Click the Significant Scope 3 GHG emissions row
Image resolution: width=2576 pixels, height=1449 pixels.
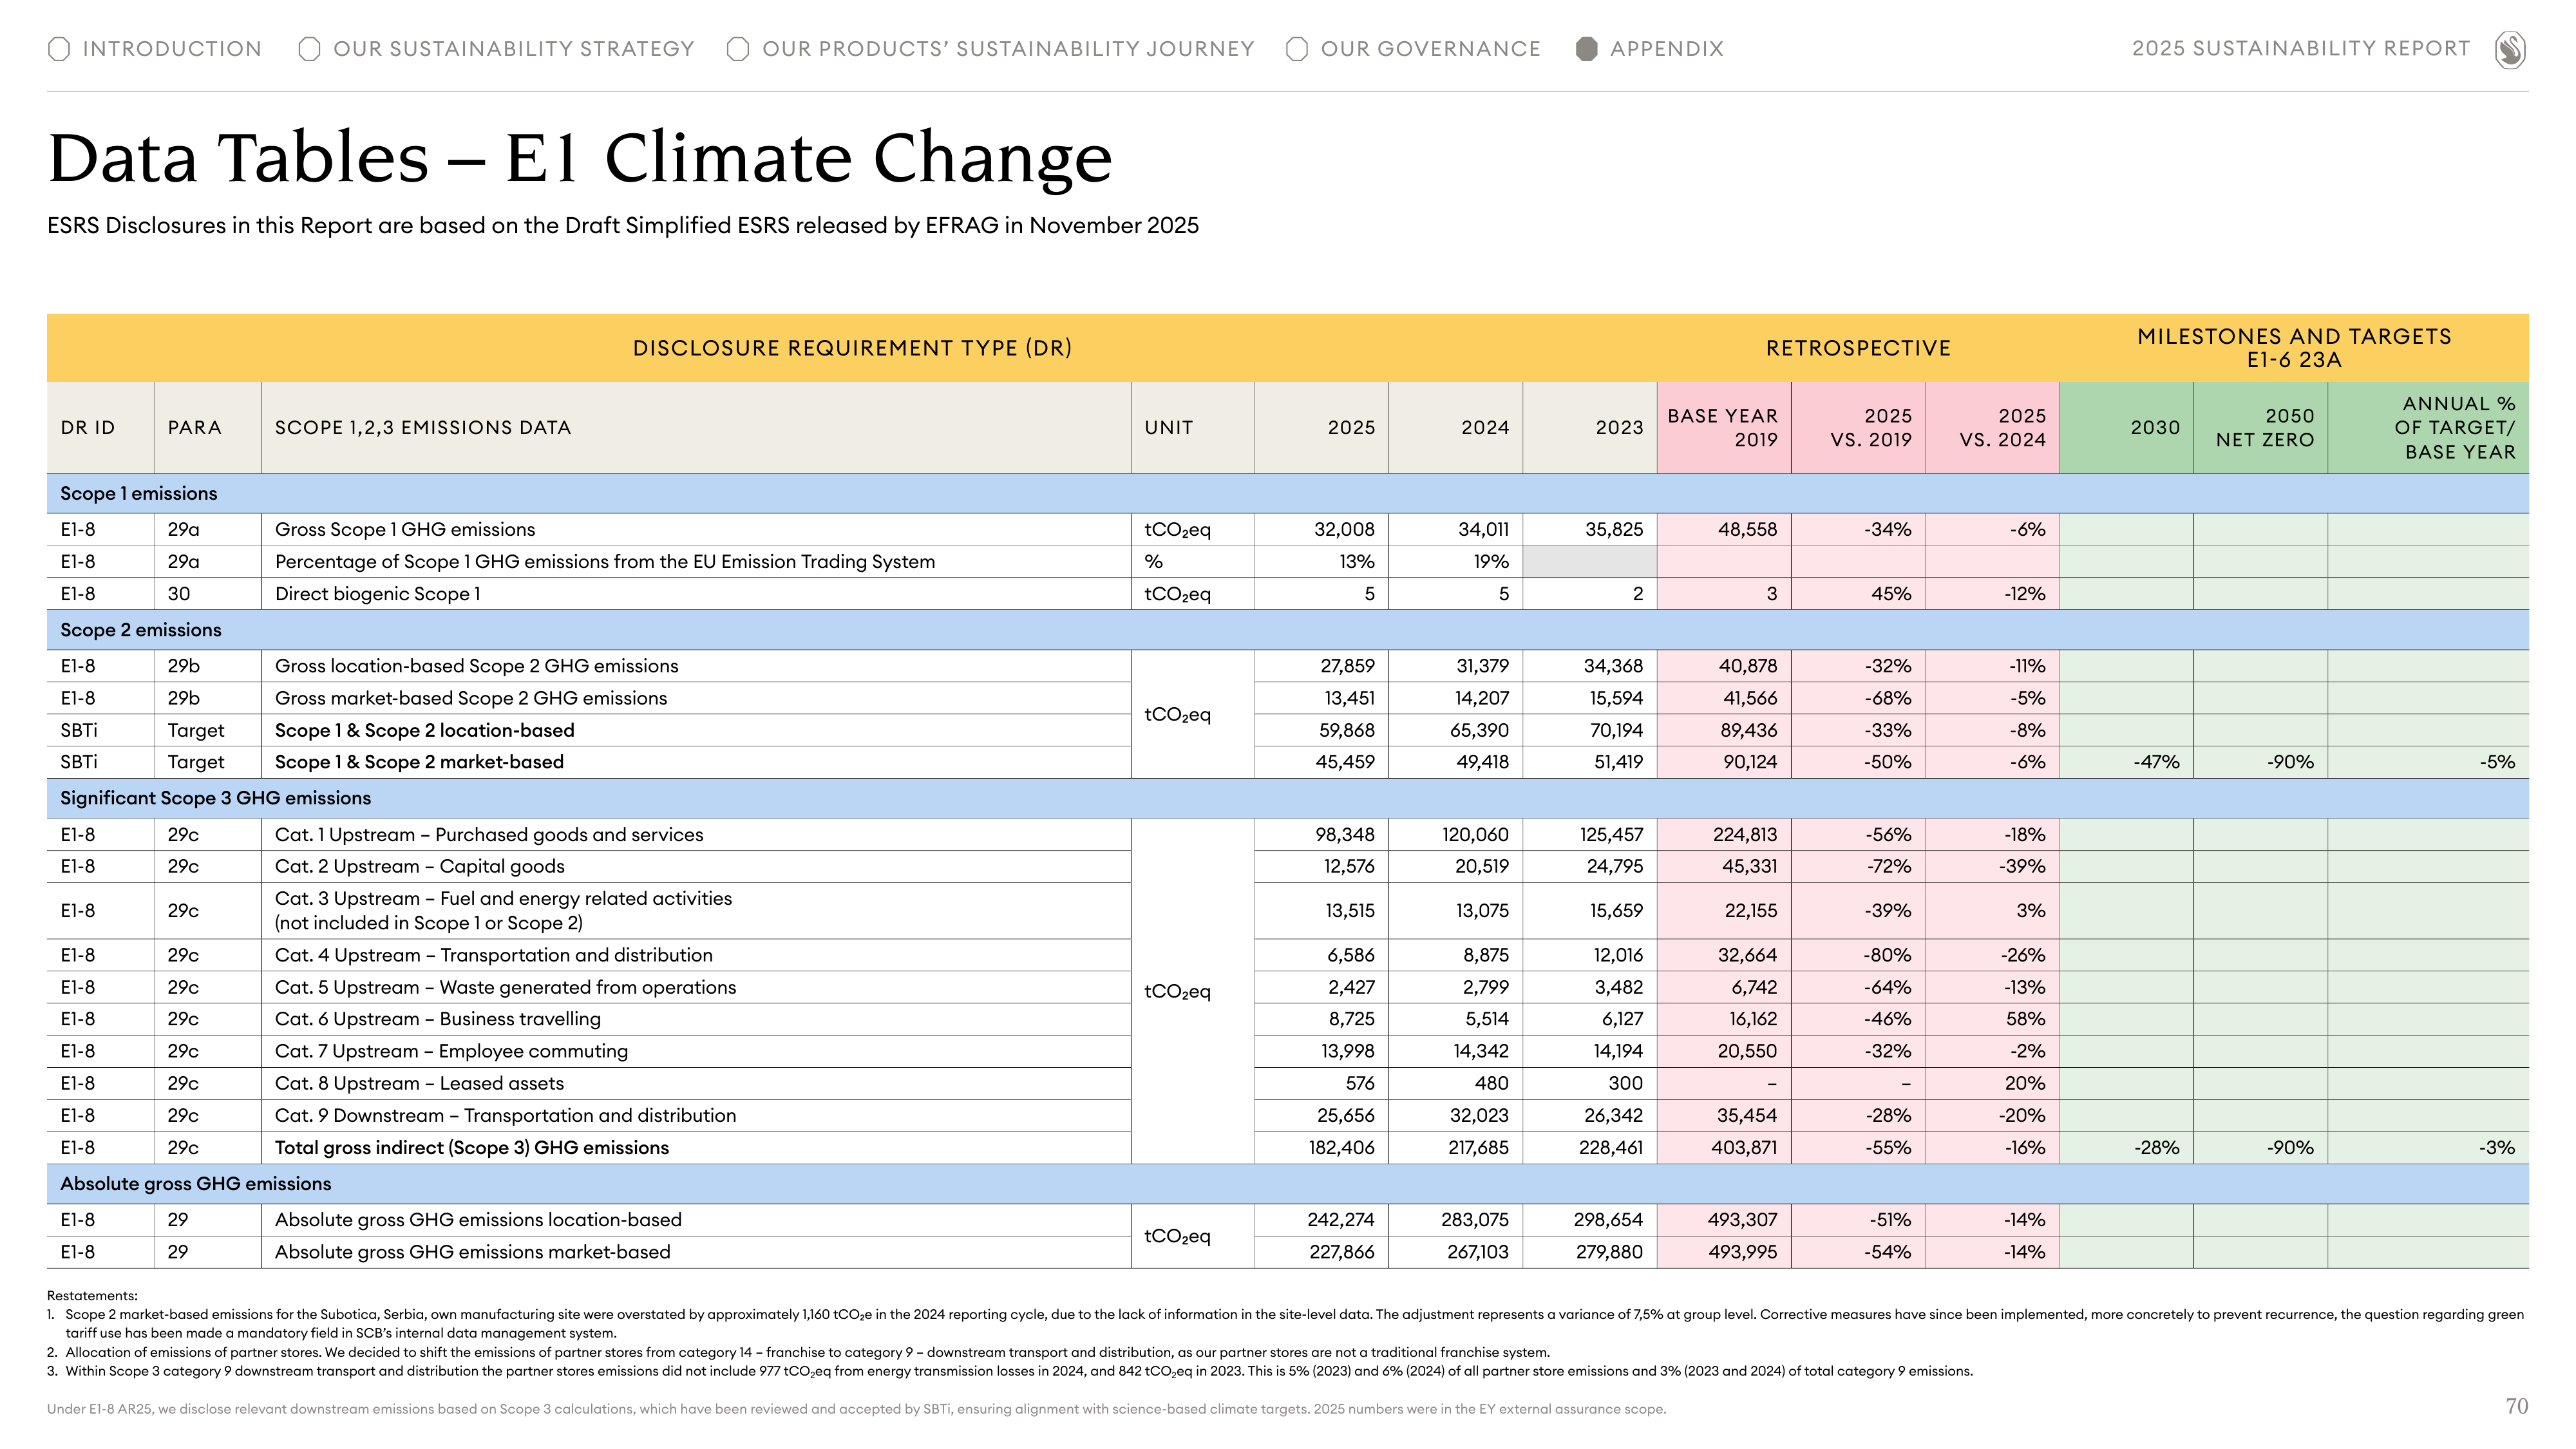pyautogui.click(x=1288, y=798)
